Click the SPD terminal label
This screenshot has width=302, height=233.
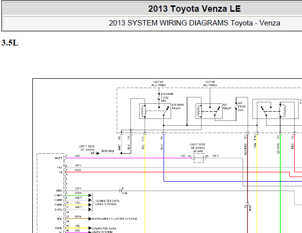point(59,219)
